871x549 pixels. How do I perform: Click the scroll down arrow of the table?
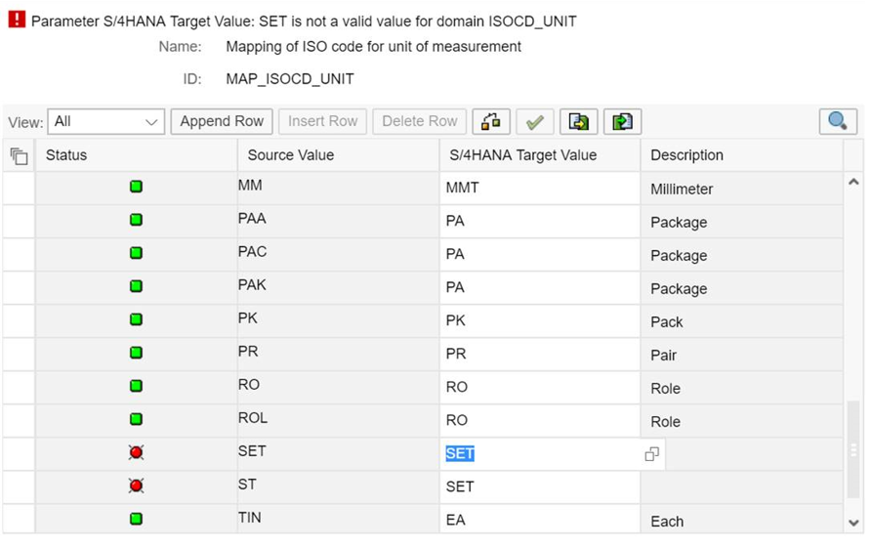853,523
